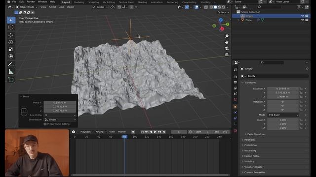Click the End frame field 240
316x177 pixels.
tap(221, 132)
